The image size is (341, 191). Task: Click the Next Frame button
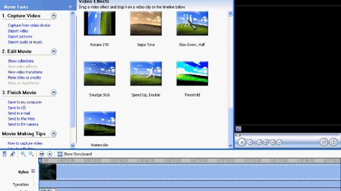[272, 142]
